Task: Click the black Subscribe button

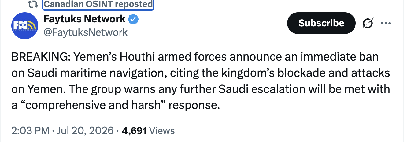Action: [321, 23]
